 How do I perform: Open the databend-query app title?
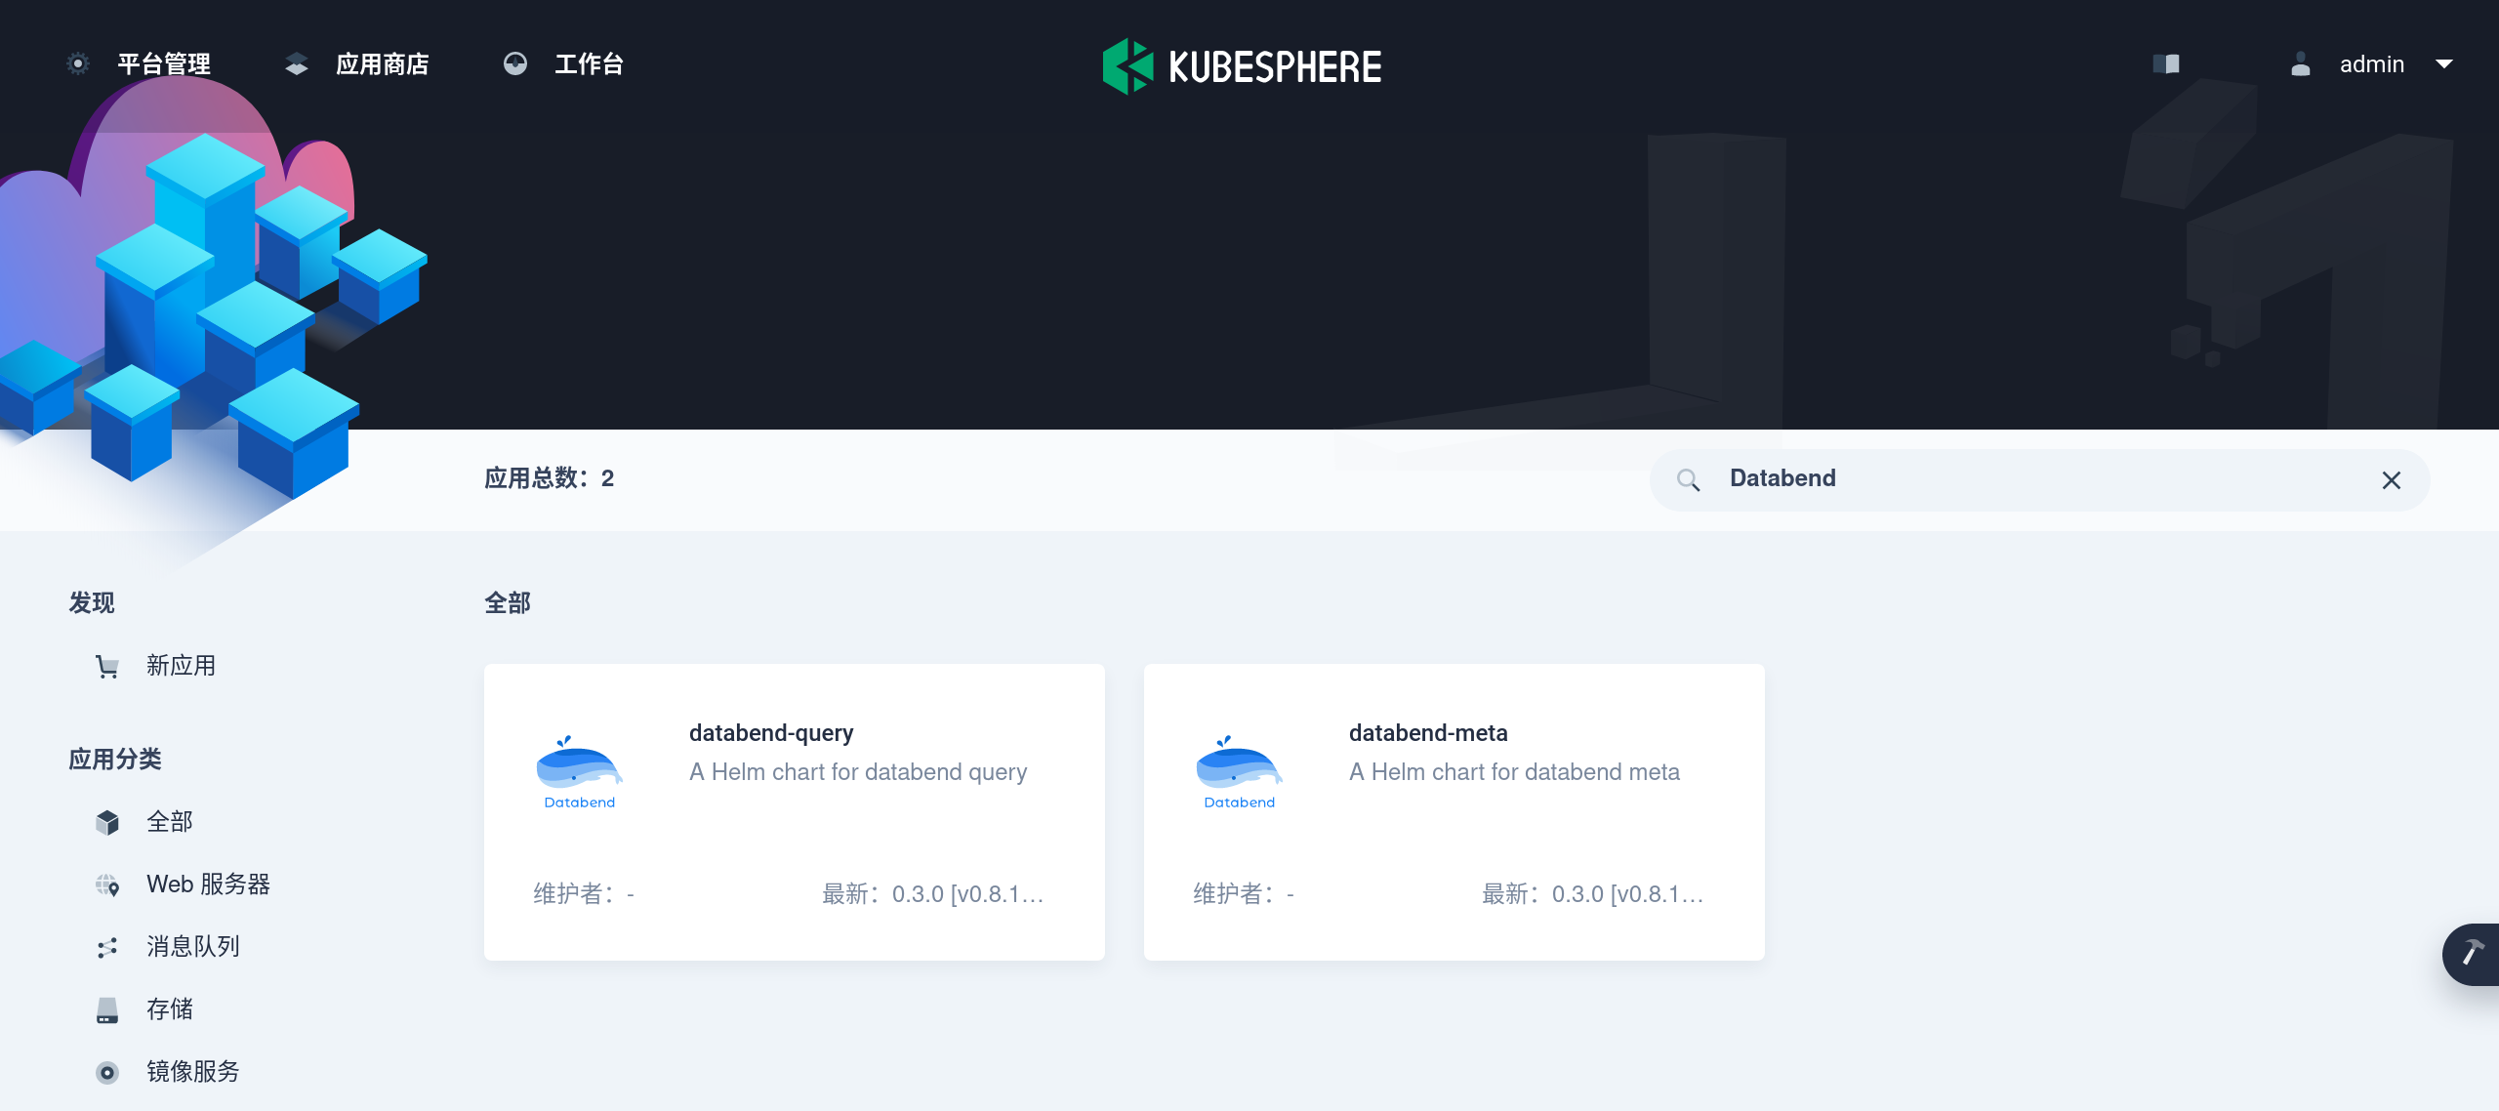click(770, 733)
